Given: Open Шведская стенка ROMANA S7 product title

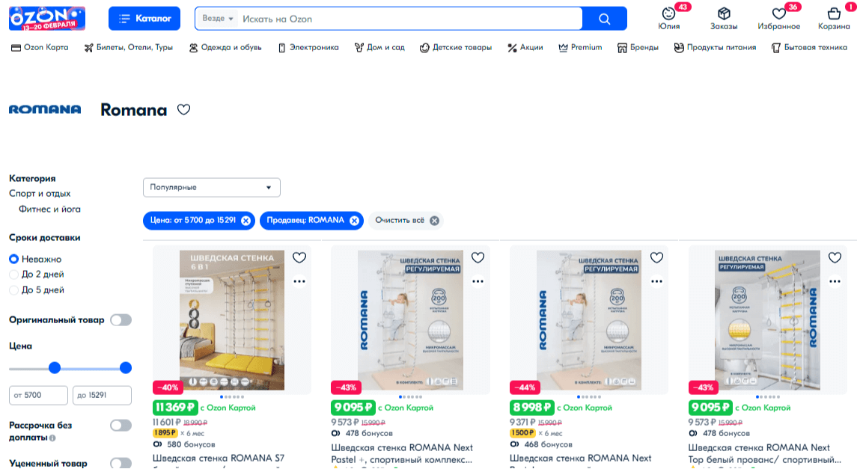Looking at the screenshot, I should pos(219,459).
